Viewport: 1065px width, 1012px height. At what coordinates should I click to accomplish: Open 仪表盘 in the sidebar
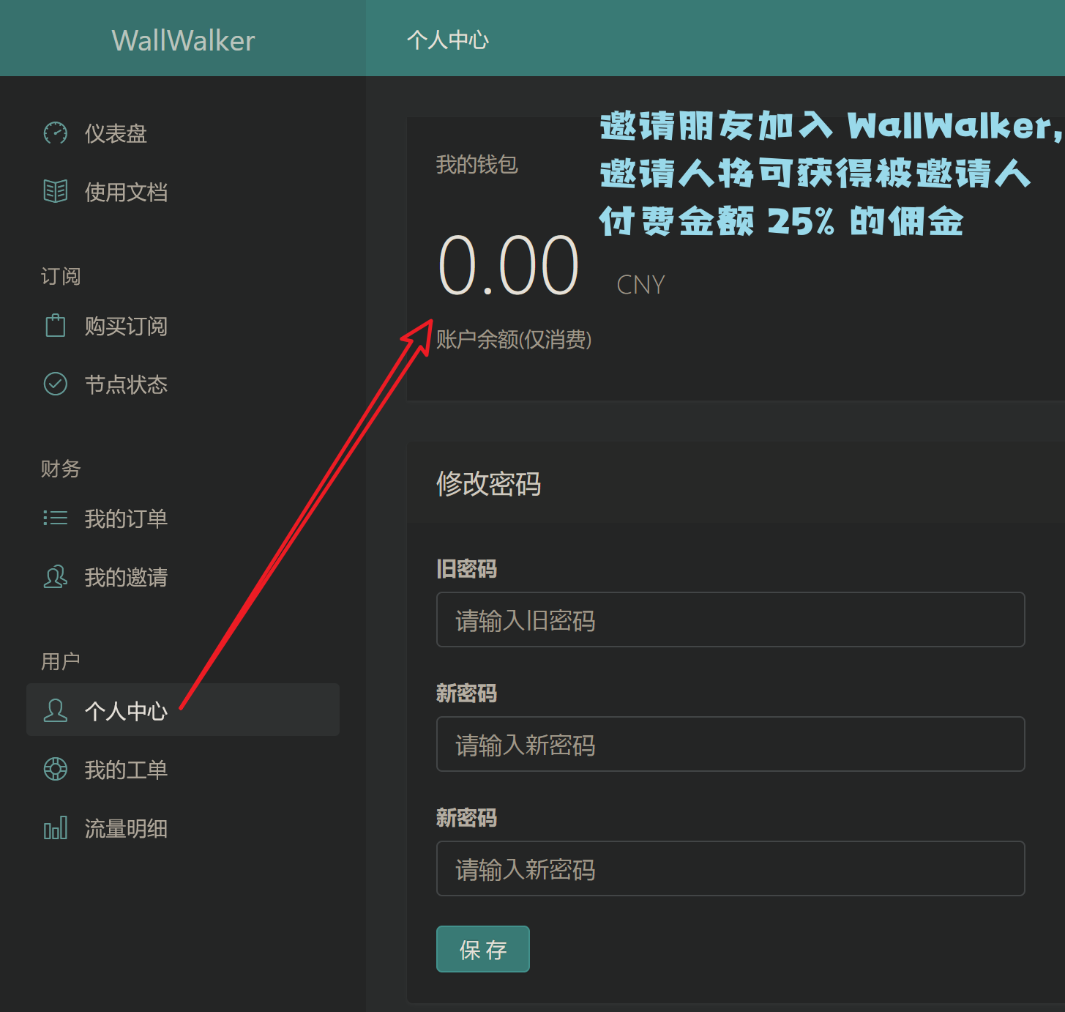(116, 134)
